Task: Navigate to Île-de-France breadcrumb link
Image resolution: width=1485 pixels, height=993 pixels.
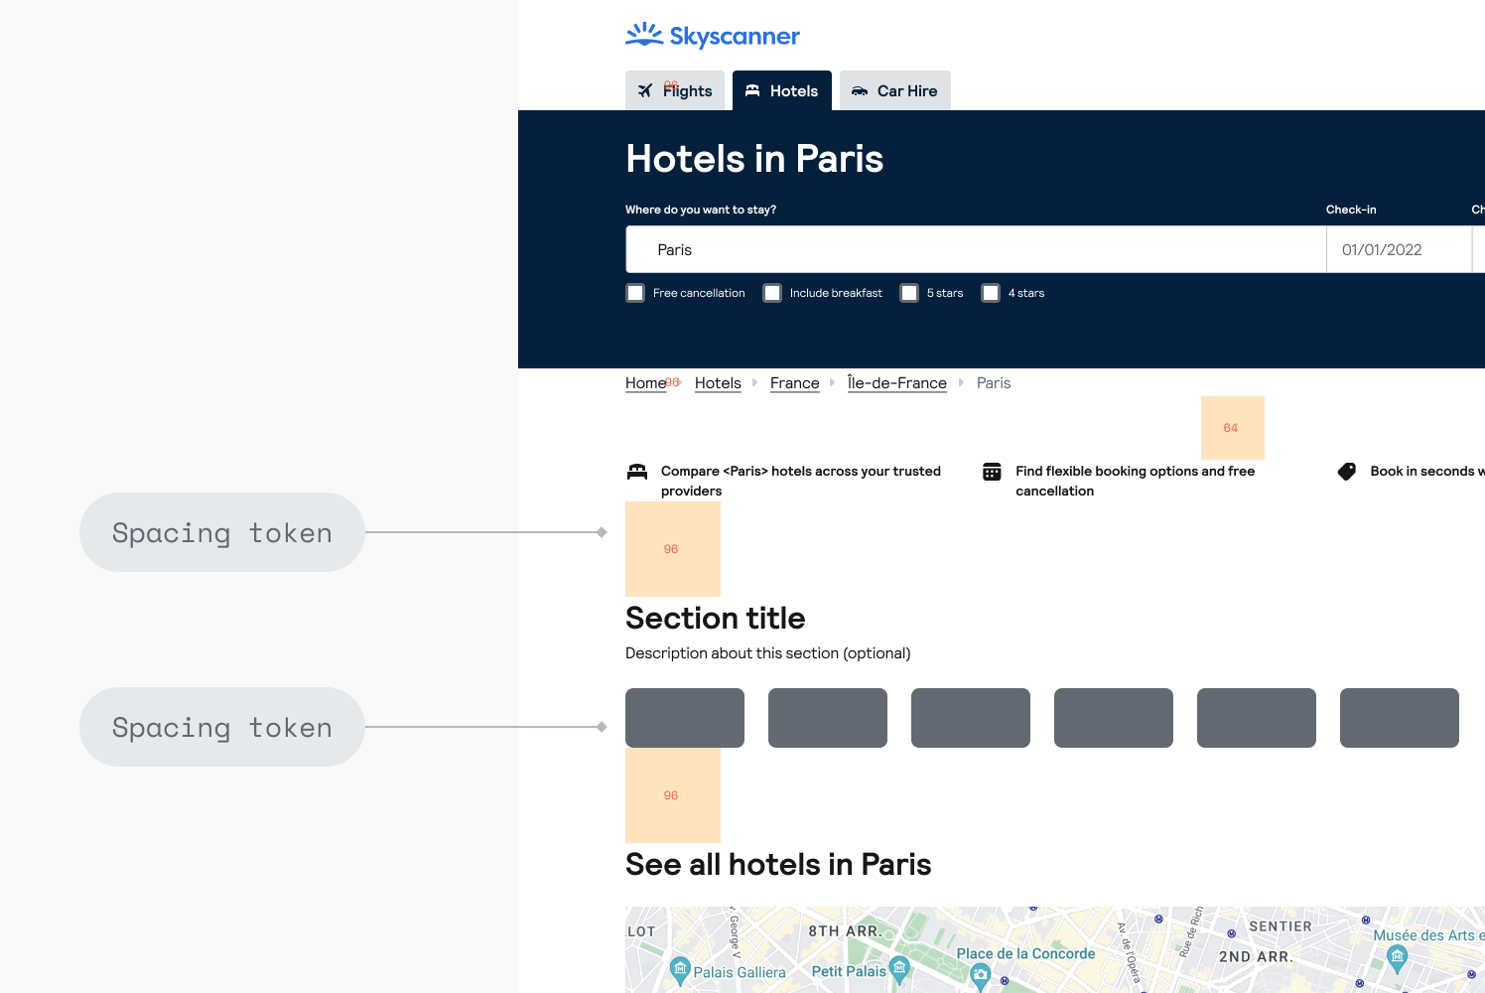Action: [897, 383]
